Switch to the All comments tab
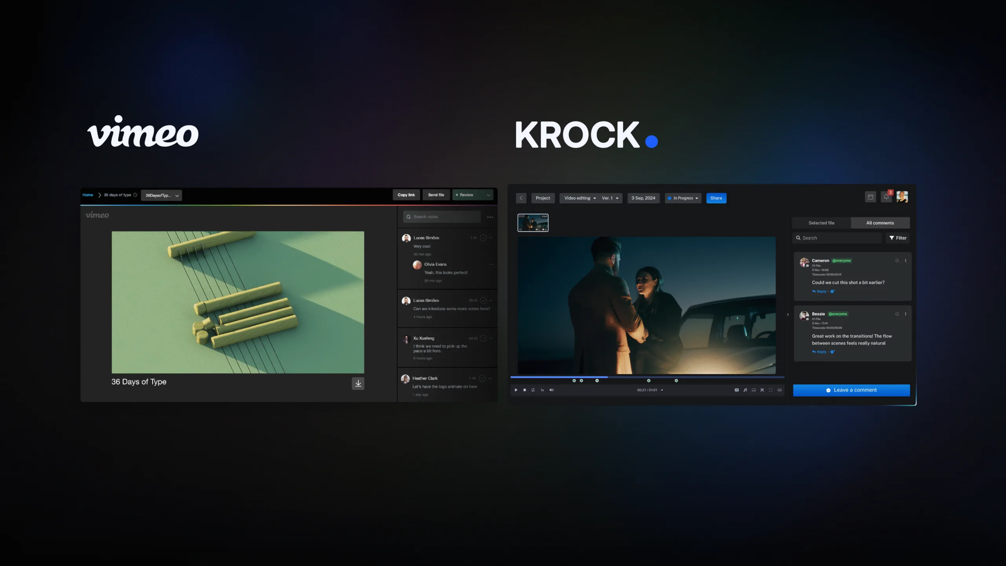Screen dimensions: 1006x566 880,223
